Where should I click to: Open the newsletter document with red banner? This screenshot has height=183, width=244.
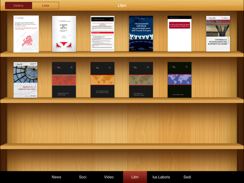point(103,34)
